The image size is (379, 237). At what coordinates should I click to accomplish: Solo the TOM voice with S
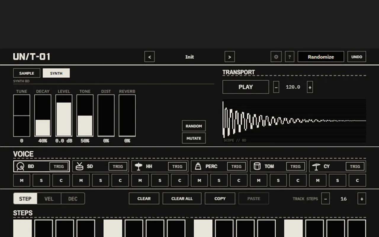(278, 180)
